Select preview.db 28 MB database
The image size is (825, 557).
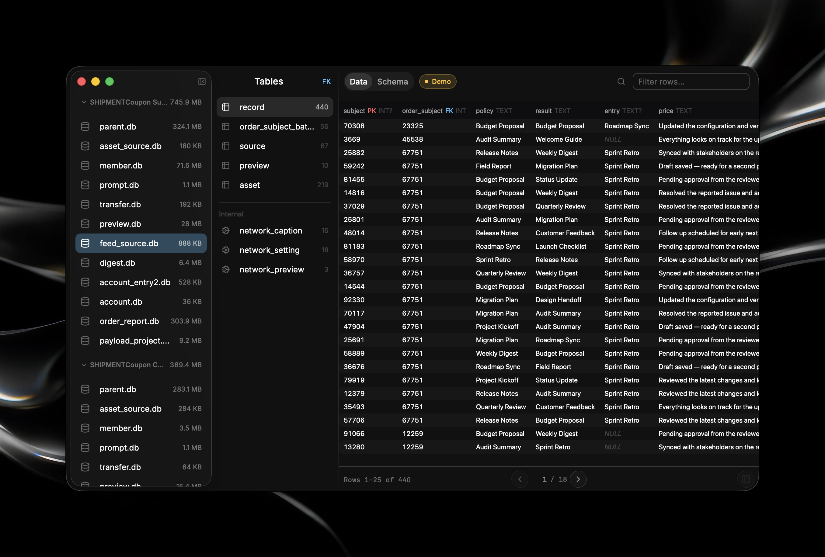point(141,224)
